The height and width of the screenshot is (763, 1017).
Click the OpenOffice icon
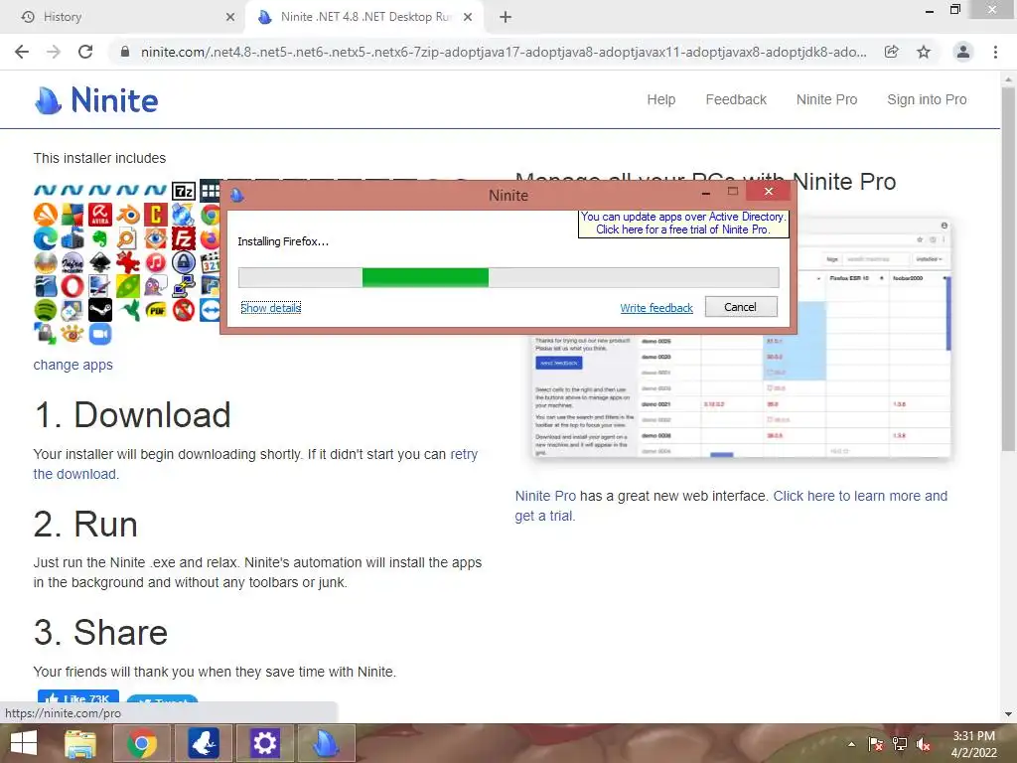click(x=46, y=286)
